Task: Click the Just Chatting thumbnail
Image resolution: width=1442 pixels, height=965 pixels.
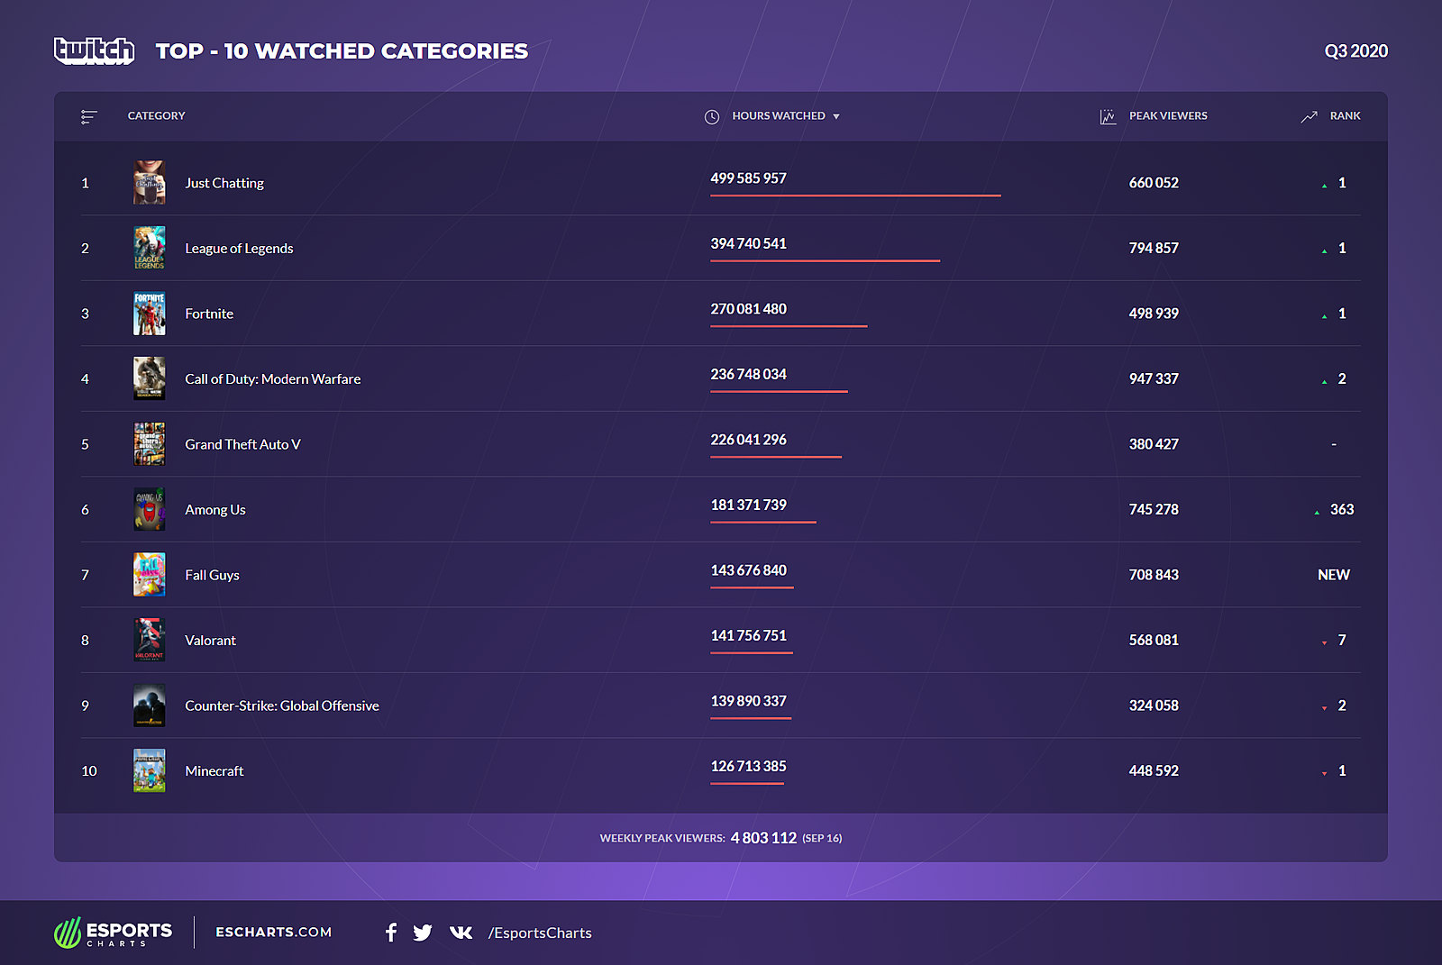Action: coord(150,183)
